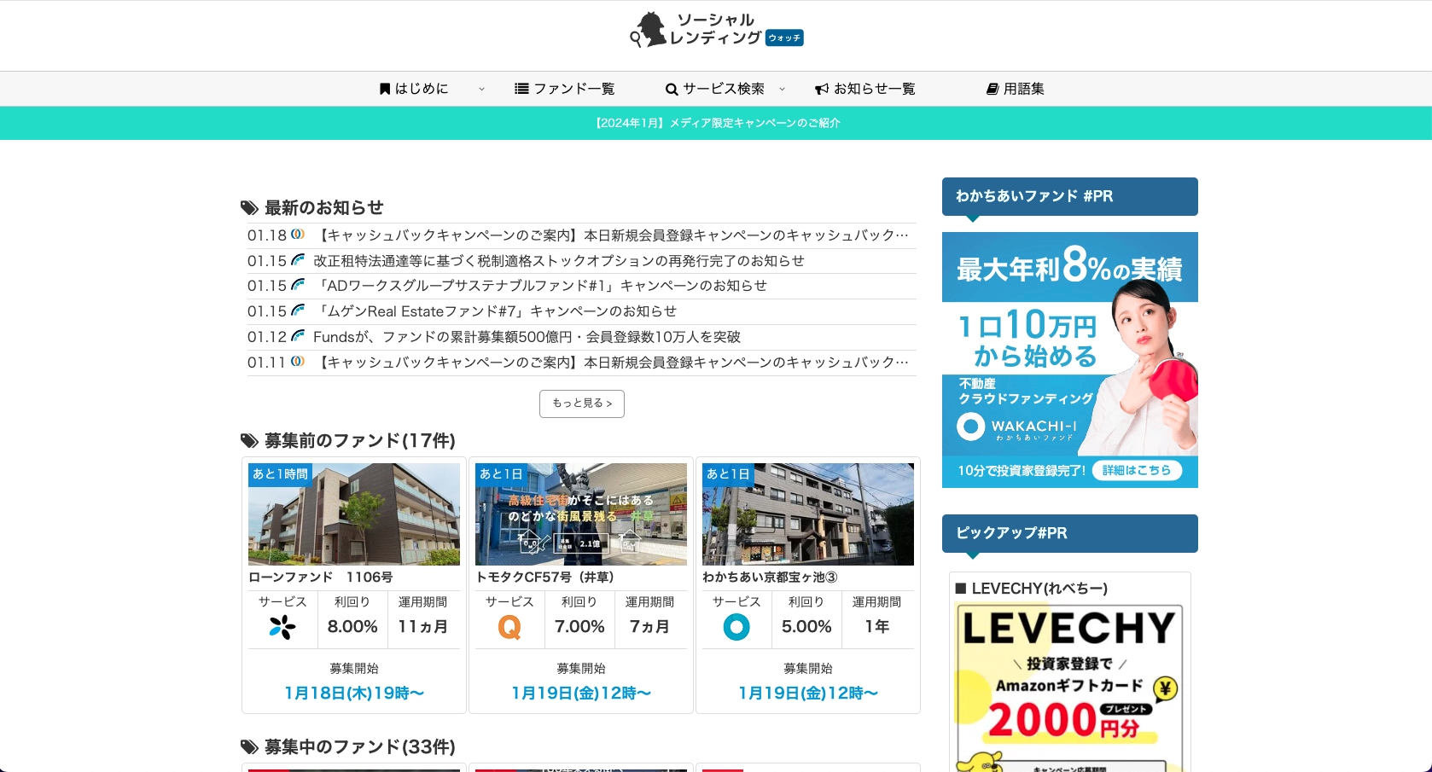1432x772 pixels.
Task: Click the LEVECHY Amazonギフトカード banner
Action: click(1070, 688)
